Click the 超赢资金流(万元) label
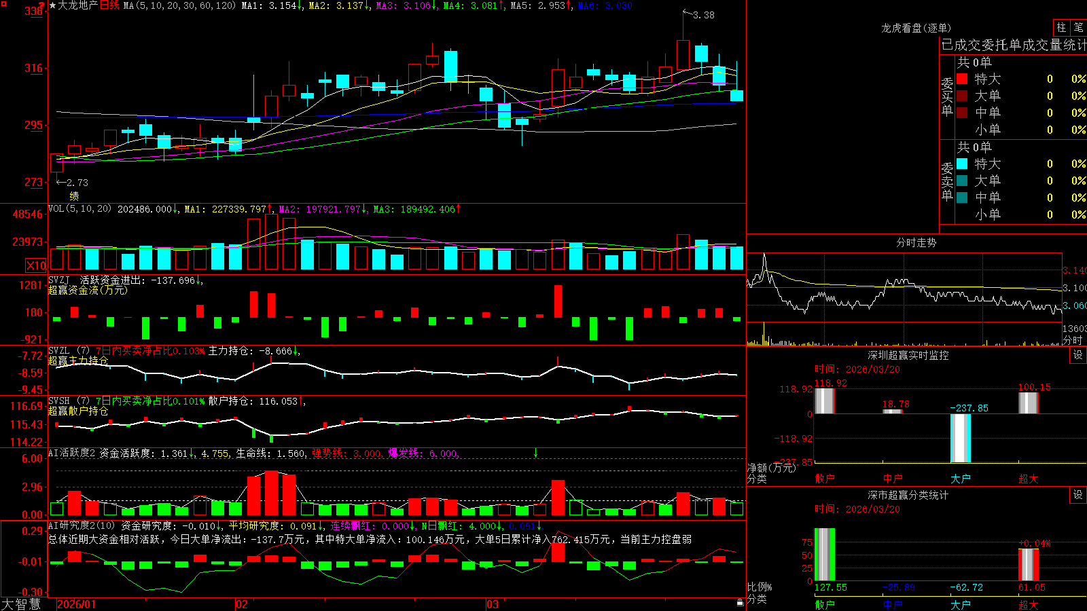 88,290
